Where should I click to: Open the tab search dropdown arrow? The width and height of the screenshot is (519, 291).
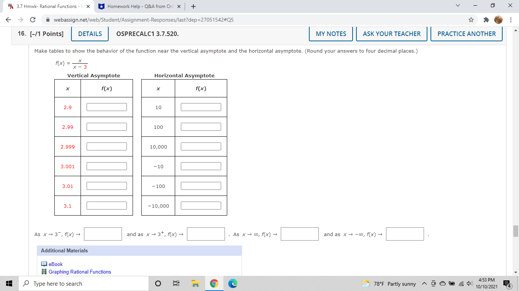(457, 5)
